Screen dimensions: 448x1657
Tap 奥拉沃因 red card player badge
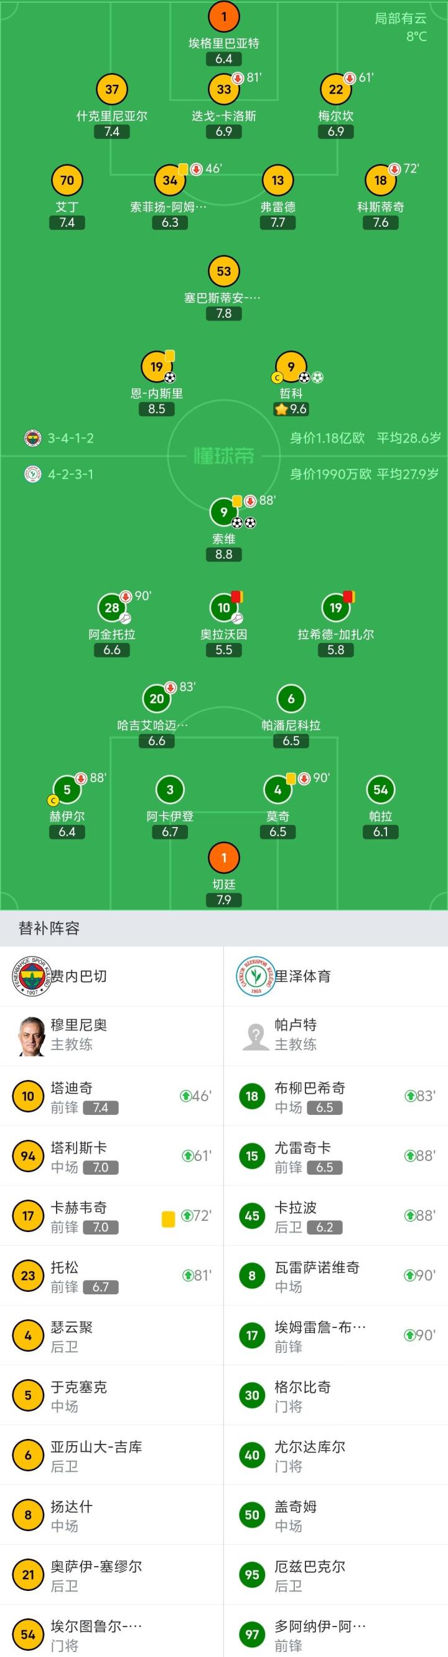click(x=223, y=607)
